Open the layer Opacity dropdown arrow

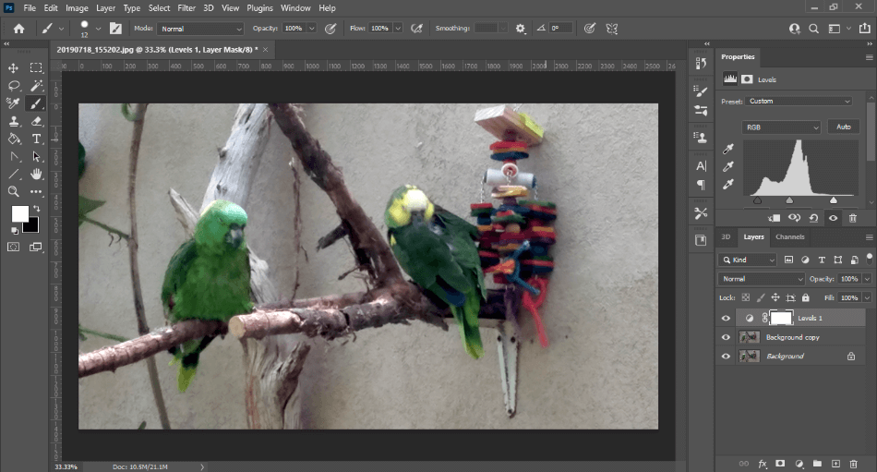click(x=867, y=279)
